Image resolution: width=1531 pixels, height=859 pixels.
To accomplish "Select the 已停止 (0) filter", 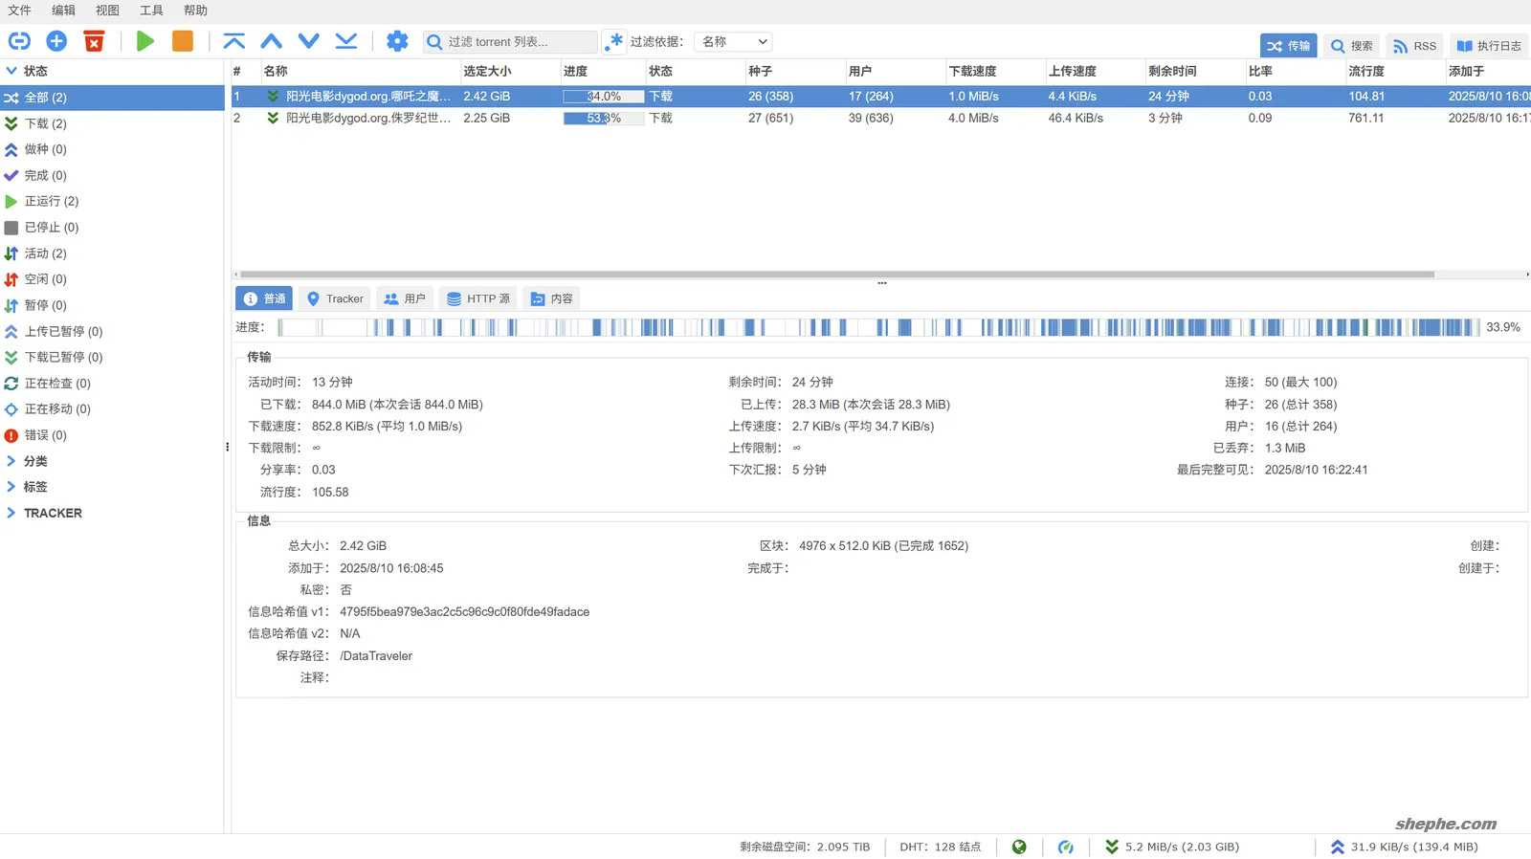I will pyautogui.click(x=112, y=228).
